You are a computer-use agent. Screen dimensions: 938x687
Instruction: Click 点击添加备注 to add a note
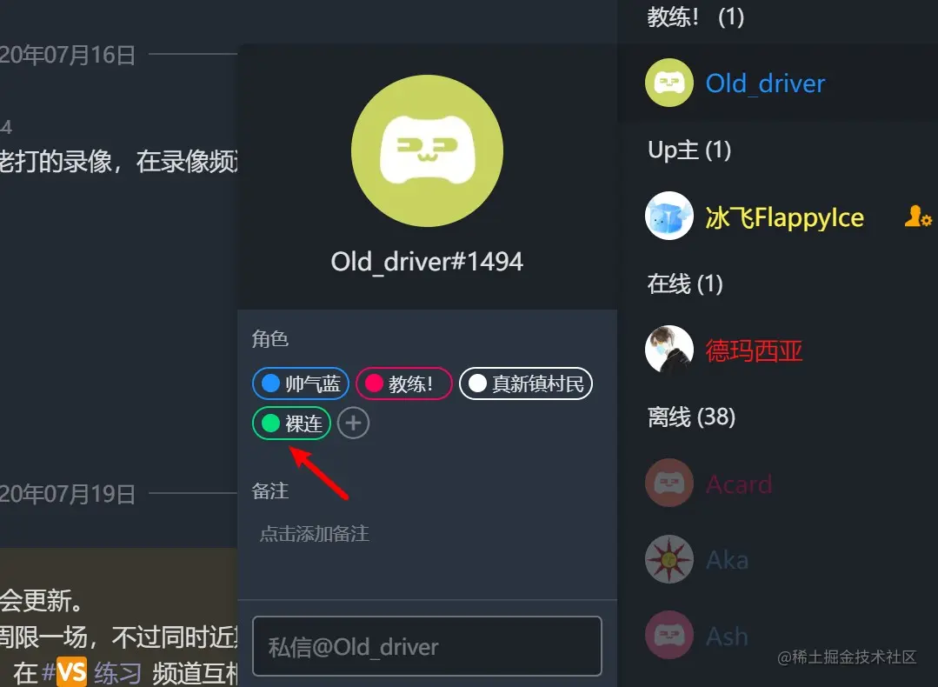click(314, 533)
